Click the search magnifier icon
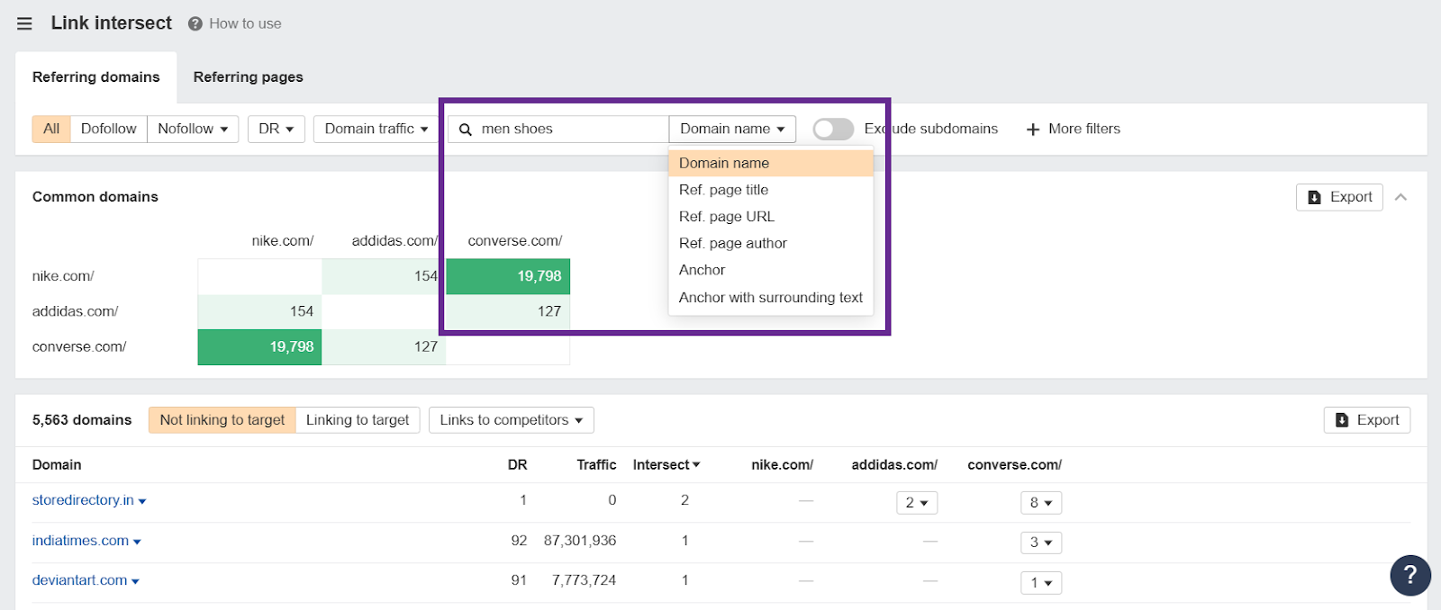The width and height of the screenshot is (1441, 610). point(466,130)
